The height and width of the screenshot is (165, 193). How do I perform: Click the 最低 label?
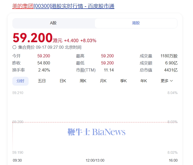tap(80, 63)
